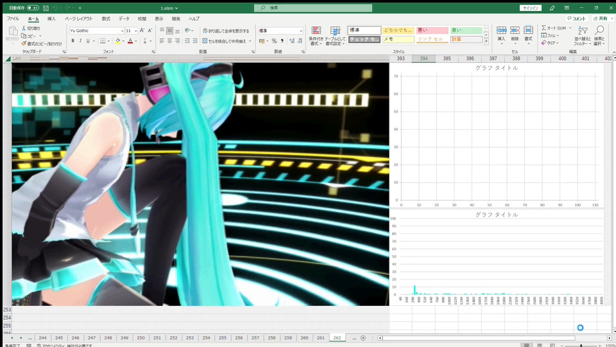Apply the Good (良い) cell style swatch
Viewport: 616px width, 347px height.
(466, 30)
